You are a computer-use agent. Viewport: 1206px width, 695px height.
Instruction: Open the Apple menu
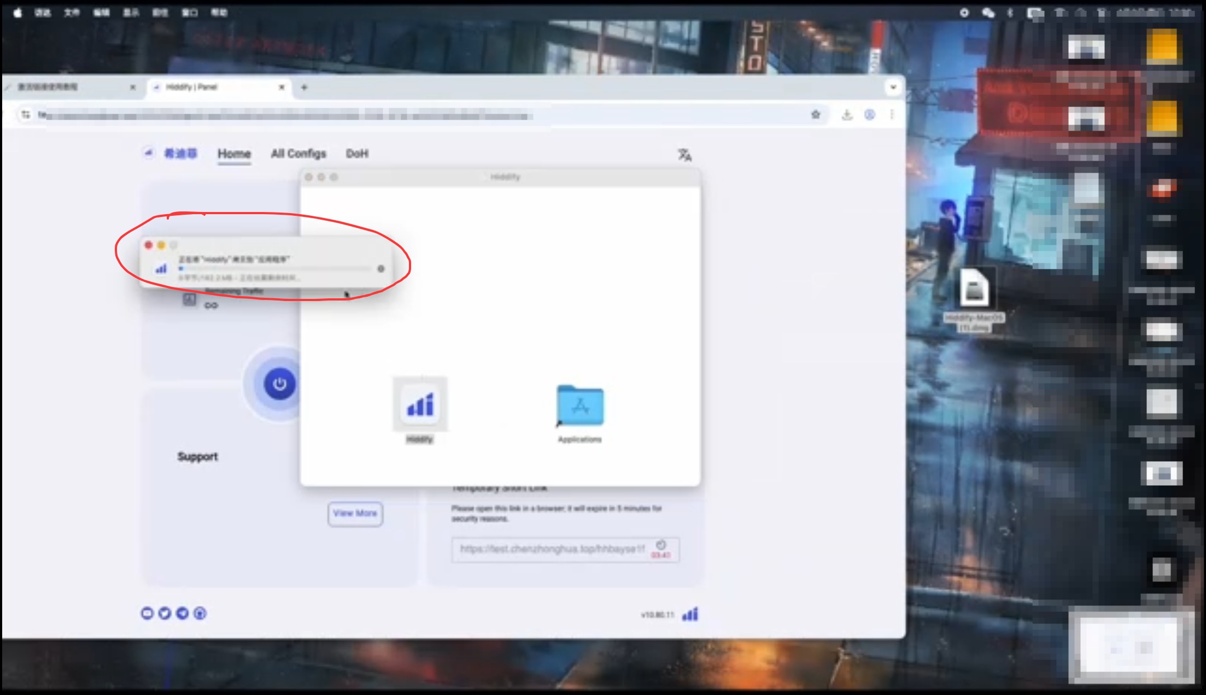coord(17,13)
